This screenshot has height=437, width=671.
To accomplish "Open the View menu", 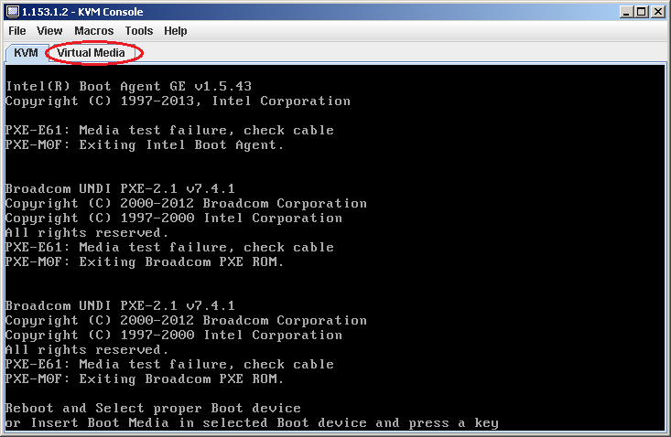I will (49, 31).
